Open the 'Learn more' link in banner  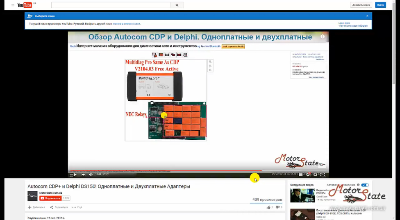[x=344, y=23]
